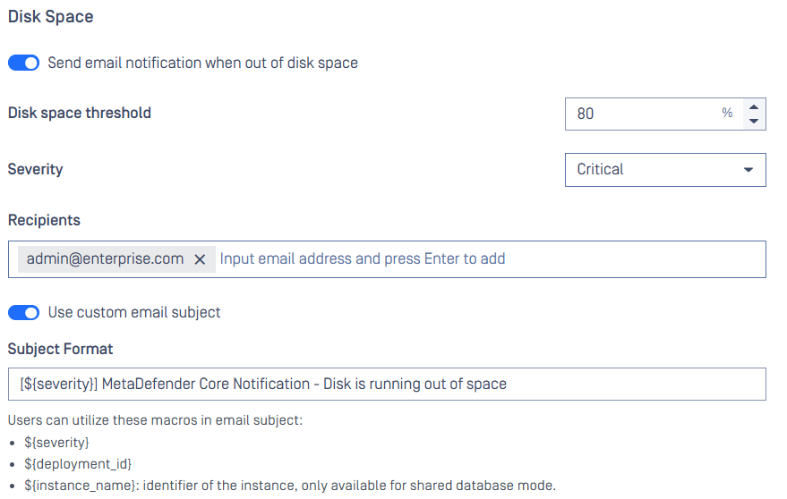
Task: Click the percent sign in threshold field
Action: [727, 113]
